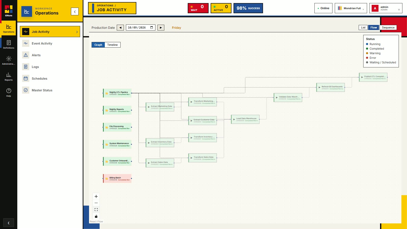The width and height of the screenshot is (407, 229).
Task: Zoom out on the flow graph
Action: (96, 203)
